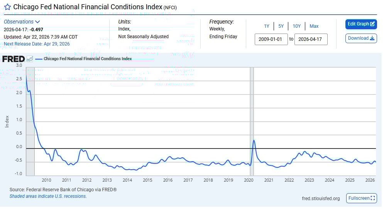Click the shaded areas recession note link

pos(48,196)
